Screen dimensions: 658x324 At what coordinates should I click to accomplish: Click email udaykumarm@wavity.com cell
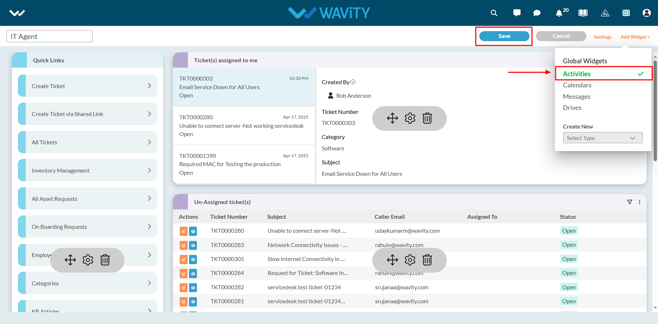tap(407, 231)
